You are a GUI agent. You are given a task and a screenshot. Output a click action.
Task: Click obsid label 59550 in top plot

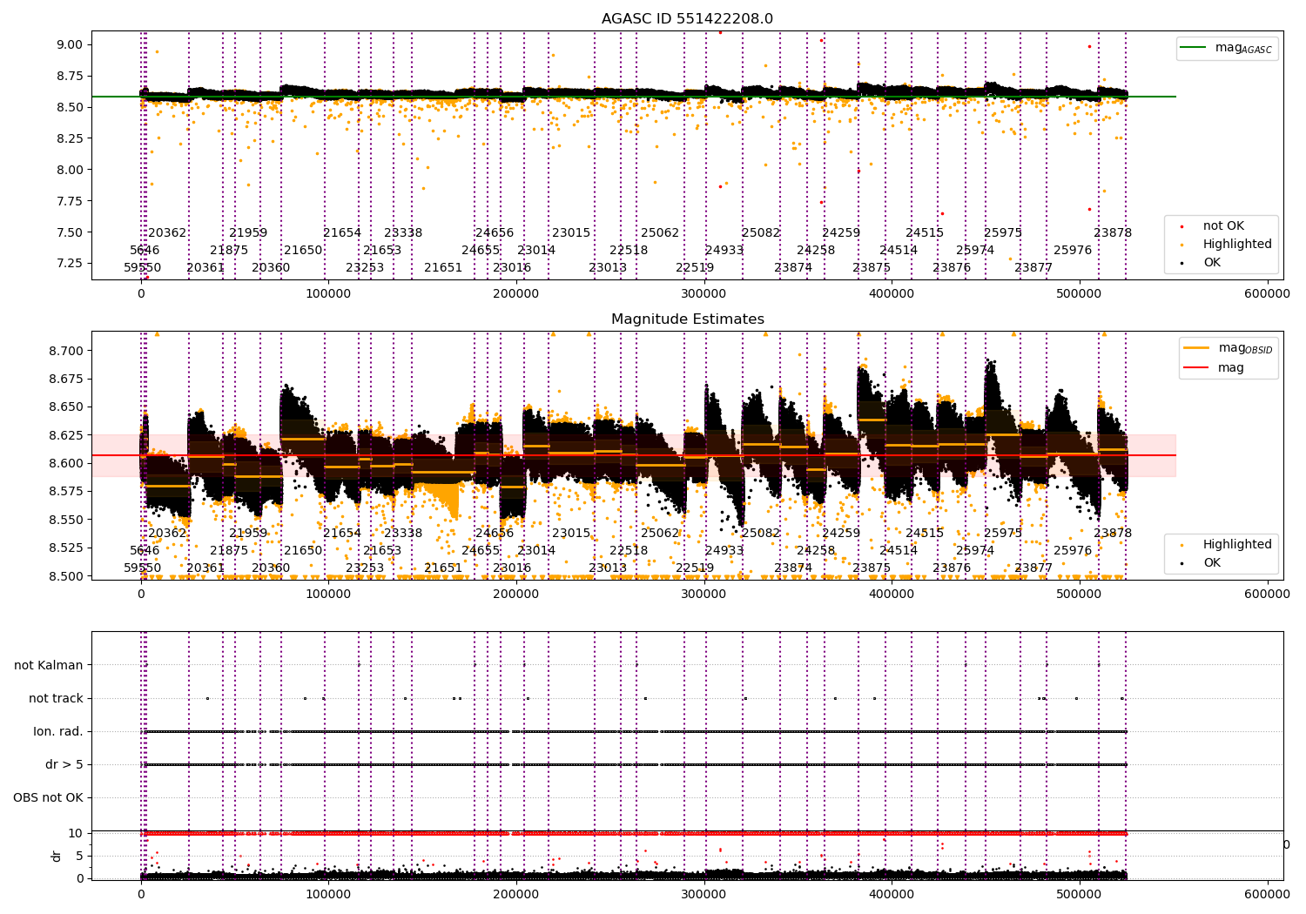[x=143, y=267]
